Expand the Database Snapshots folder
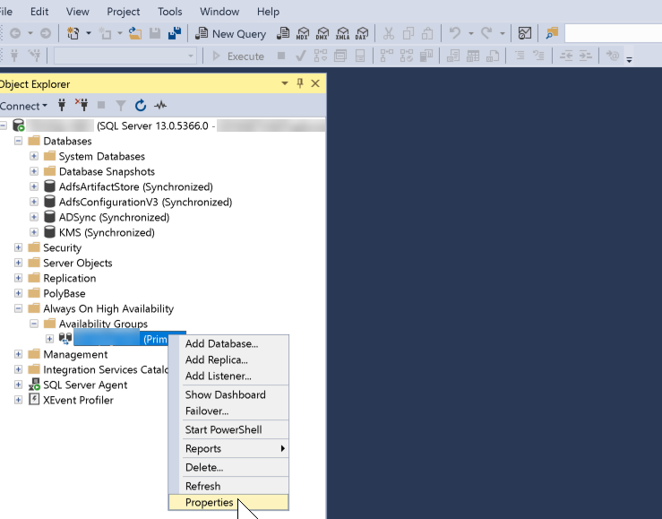This screenshot has height=519, width=662. pos(34,171)
